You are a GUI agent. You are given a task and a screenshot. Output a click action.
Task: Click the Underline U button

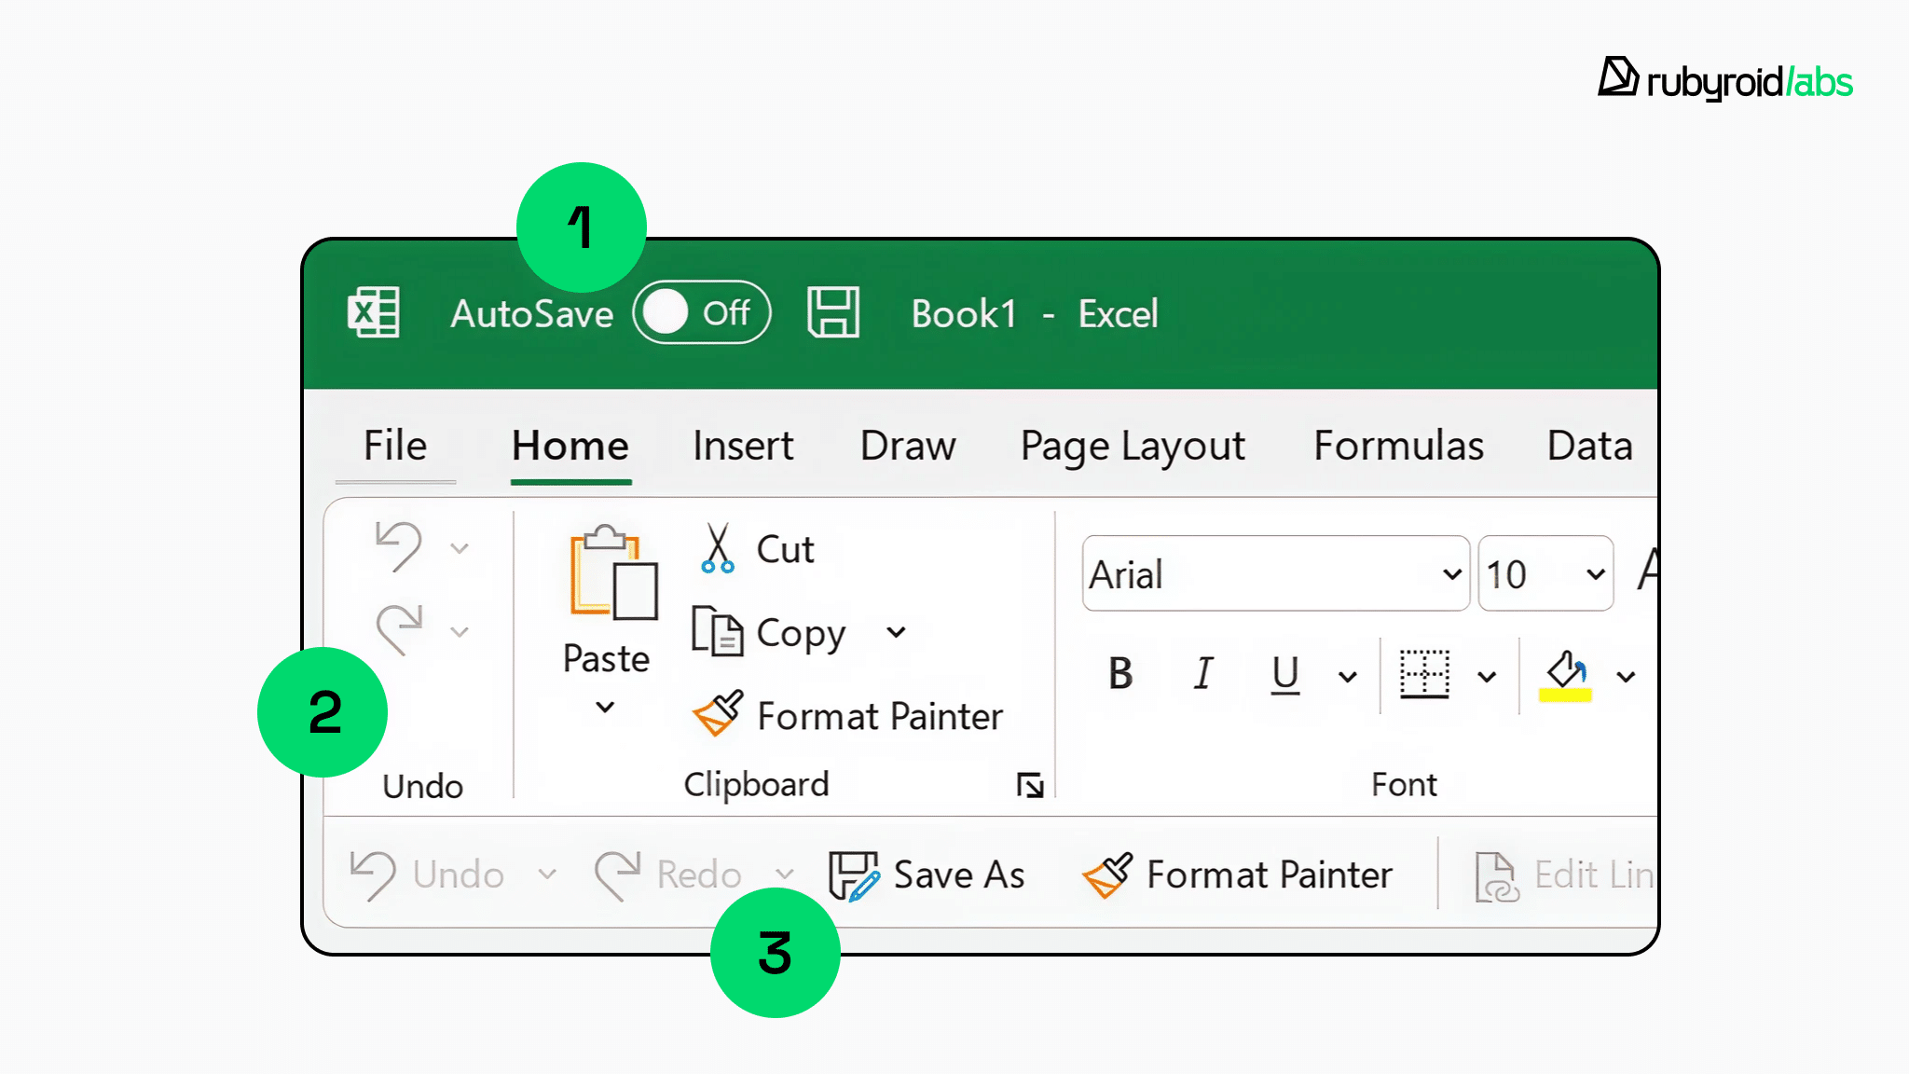(x=1284, y=673)
